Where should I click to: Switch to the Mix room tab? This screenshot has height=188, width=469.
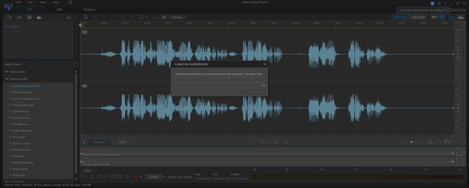[x=60, y=9]
